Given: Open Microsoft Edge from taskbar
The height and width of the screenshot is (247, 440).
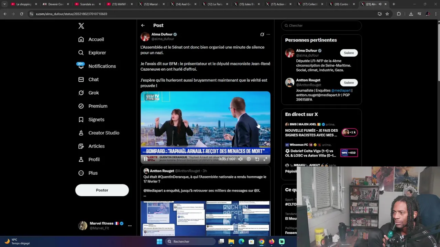Looking at the screenshot, I should (241, 242).
